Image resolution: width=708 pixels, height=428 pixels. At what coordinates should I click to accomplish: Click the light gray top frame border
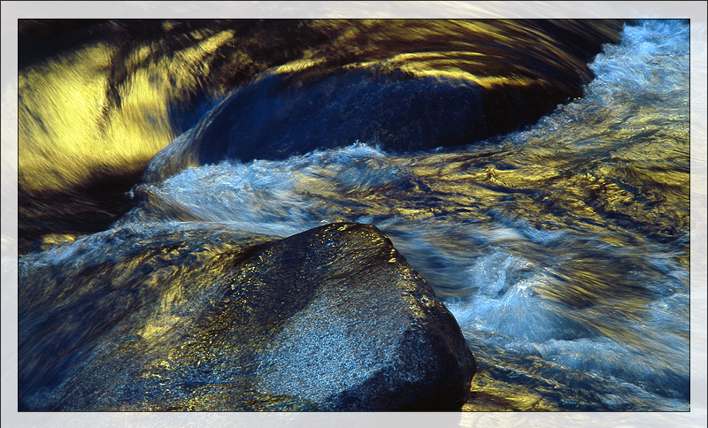[354, 9]
